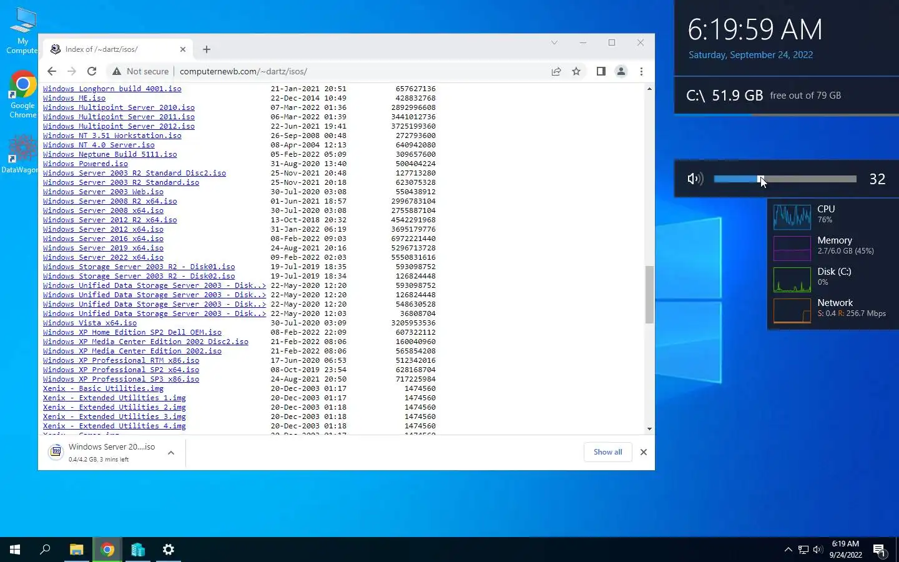This screenshot has height=562, width=899.
Task: Go back in Chrome
Action: [x=52, y=71]
